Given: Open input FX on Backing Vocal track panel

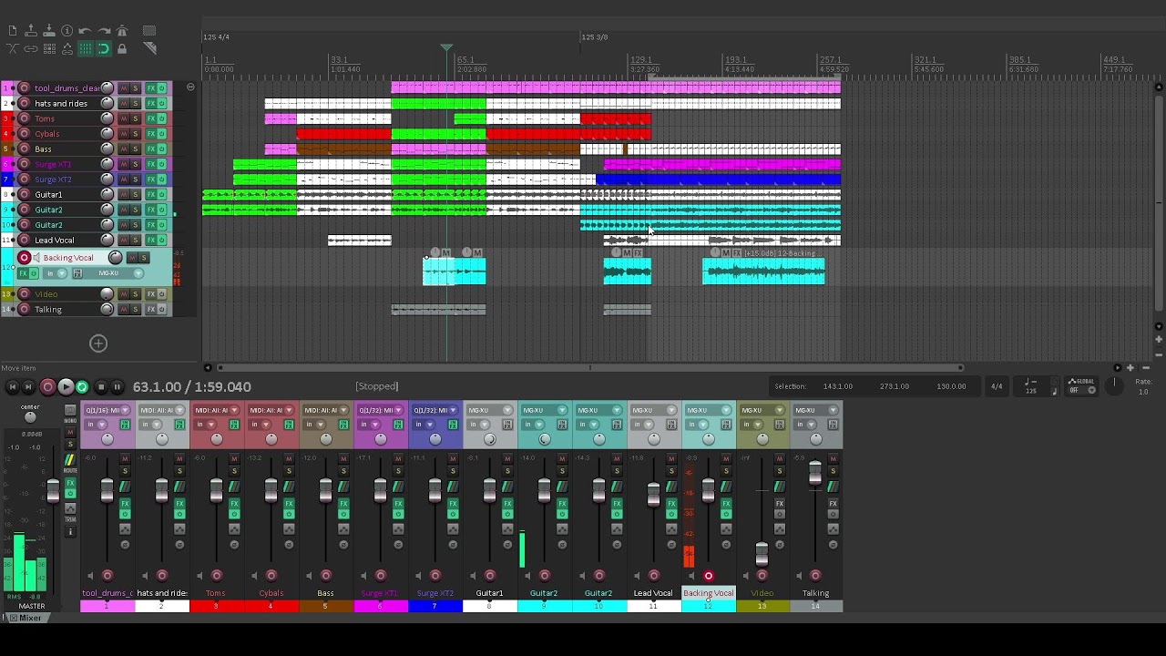Looking at the screenshot, I should click(78, 273).
